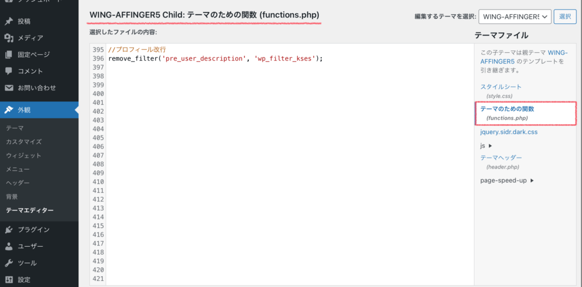Open the theme selection dropdown
This screenshot has height=287, width=582.
515,16
